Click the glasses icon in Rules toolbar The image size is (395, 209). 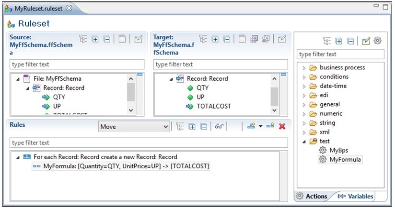pos(219,126)
